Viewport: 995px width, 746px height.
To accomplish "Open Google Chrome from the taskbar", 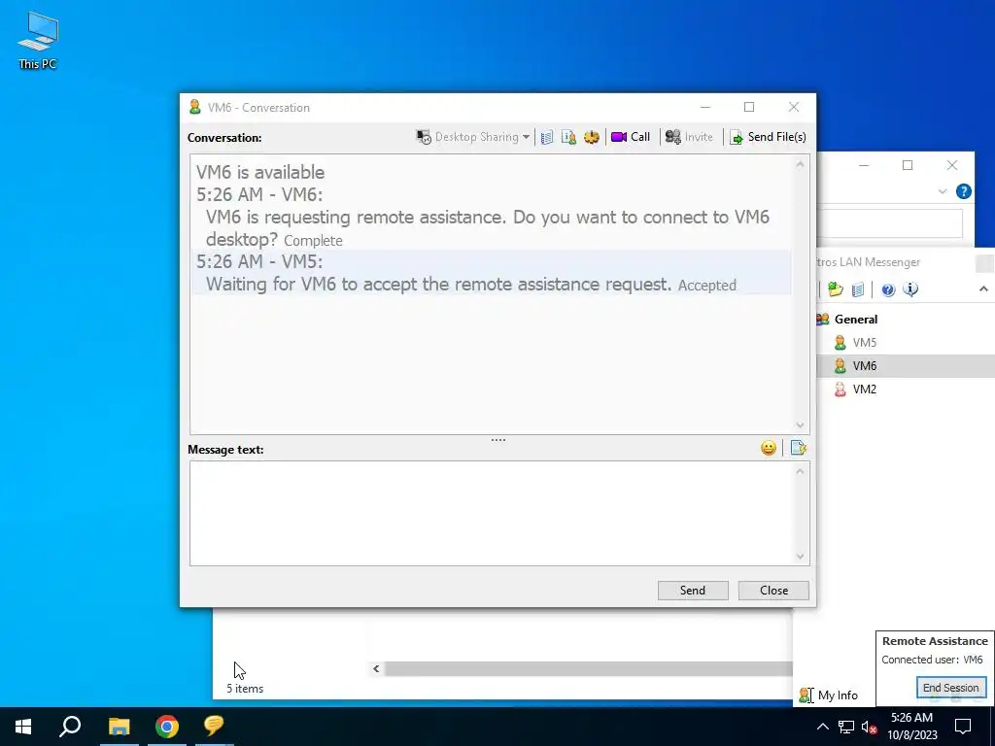I will [167, 727].
